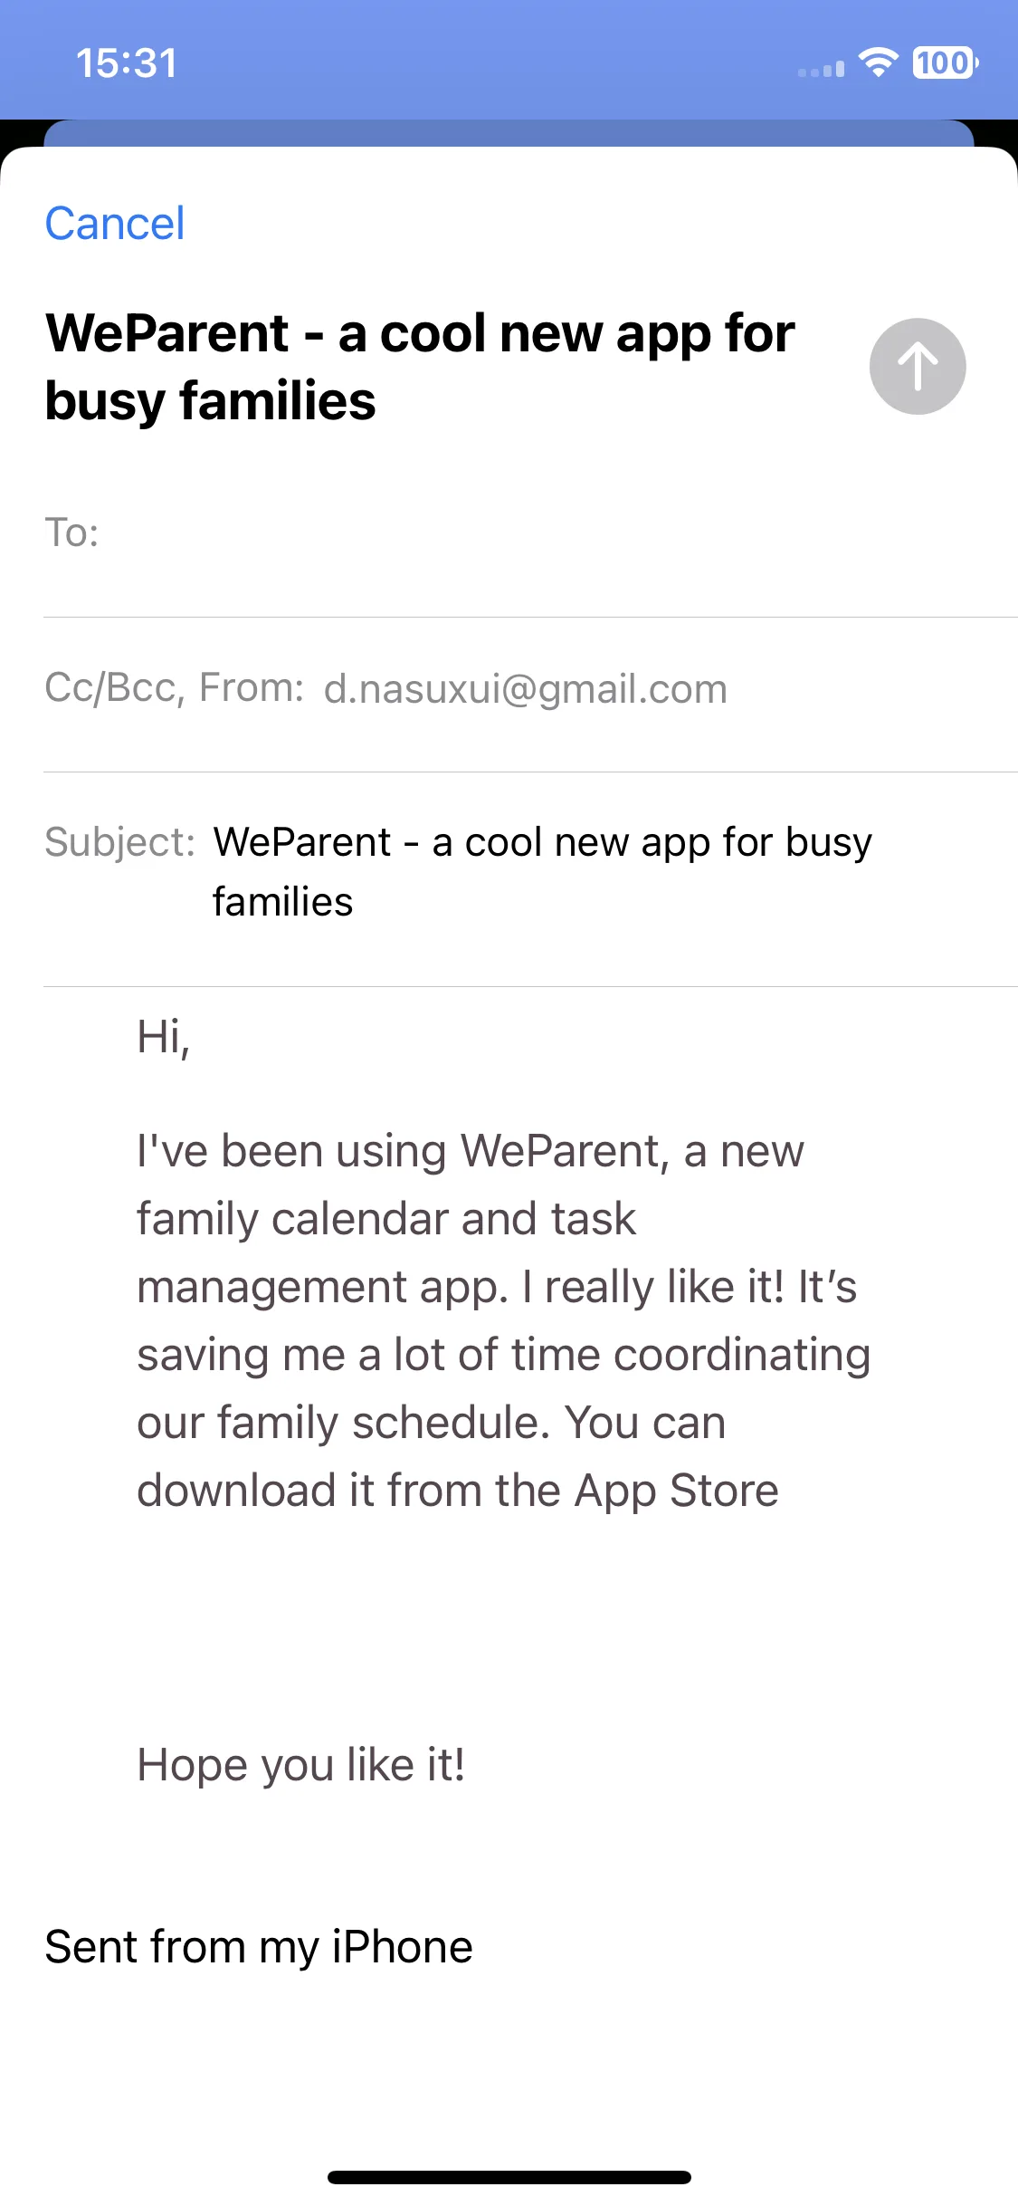Tap the battery indicator showing 100

tap(945, 62)
